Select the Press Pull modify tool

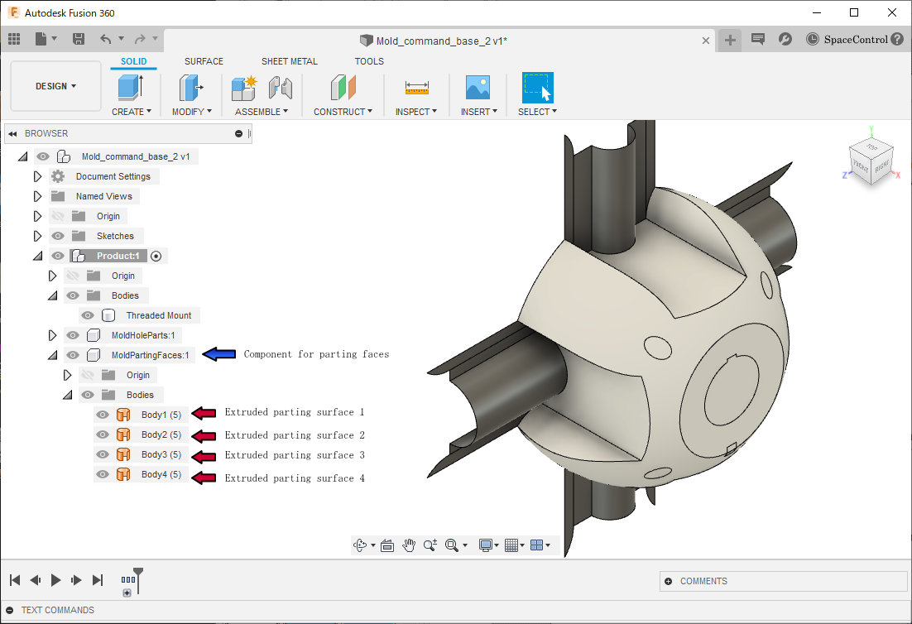[191, 88]
